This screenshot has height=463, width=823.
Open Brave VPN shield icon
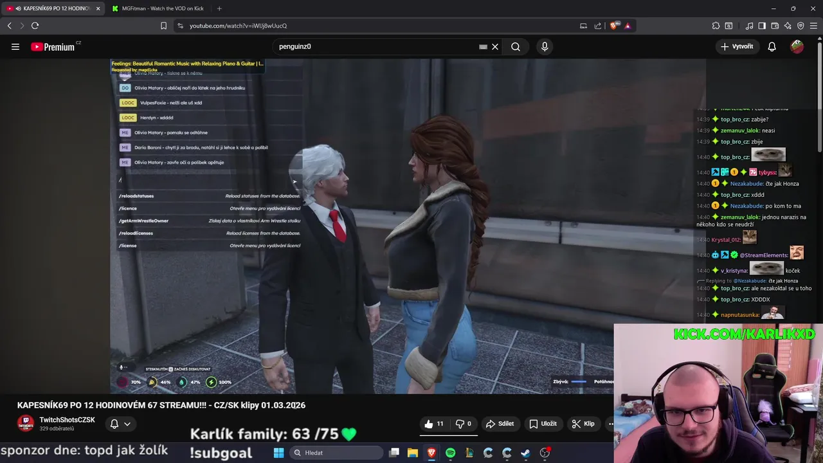(800, 26)
